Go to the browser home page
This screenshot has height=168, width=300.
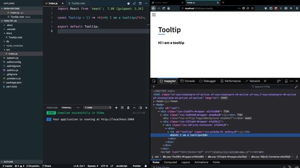pos(169,8)
